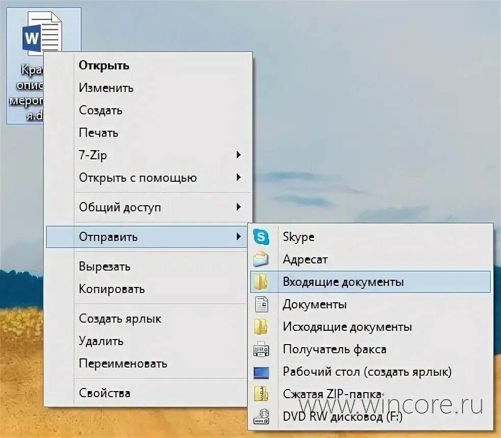501x438 pixels.
Task: Send the file to Исходящие документы
Action: [x=370, y=327]
